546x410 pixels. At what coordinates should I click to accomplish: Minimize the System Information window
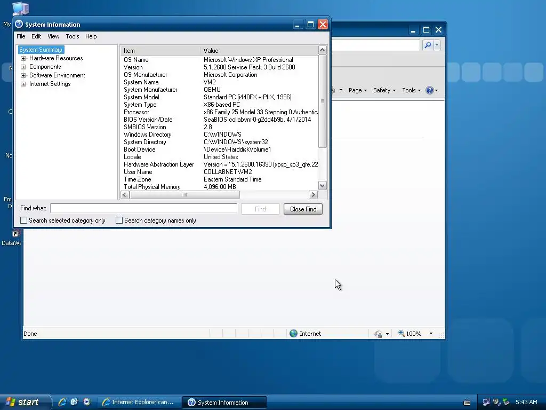298,25
